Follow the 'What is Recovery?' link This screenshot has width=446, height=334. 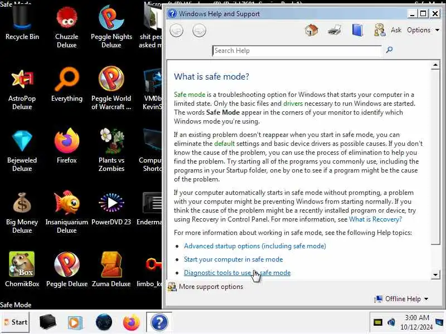coord(375,219)
